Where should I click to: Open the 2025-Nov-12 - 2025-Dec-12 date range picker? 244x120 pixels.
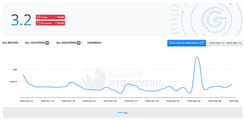225,43
